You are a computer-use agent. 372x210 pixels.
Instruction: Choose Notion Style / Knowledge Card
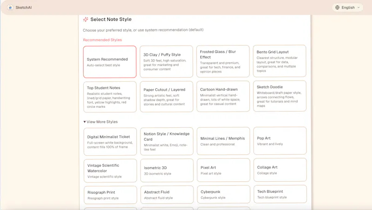(x=167, y=142)
